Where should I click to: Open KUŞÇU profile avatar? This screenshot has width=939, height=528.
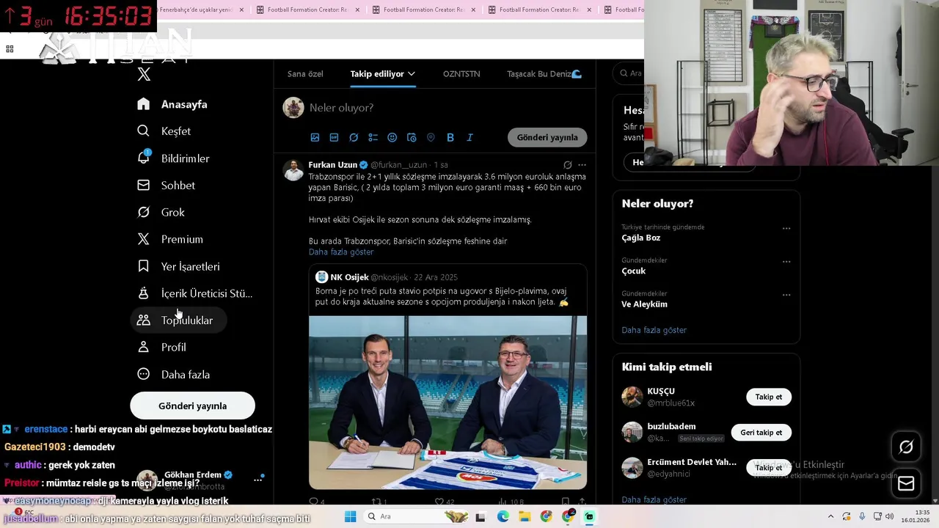[632, 397]
